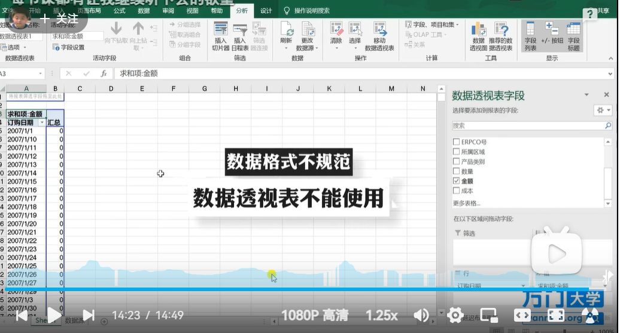This screenshot has width=620, height=333.
Task: Refresh pivot table data (刷新)
Action: coord(286,36)
